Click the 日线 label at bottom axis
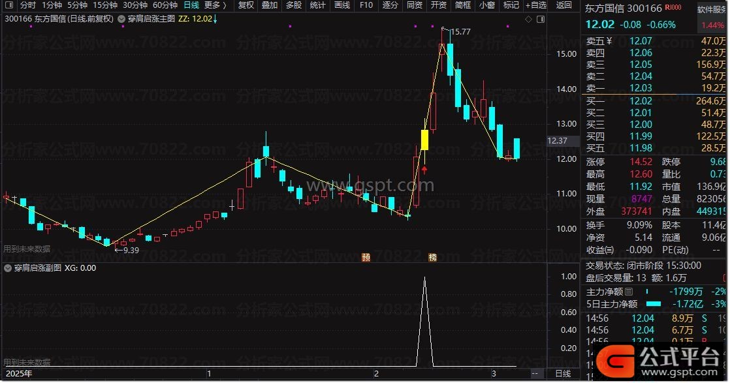 coord(562,374)
